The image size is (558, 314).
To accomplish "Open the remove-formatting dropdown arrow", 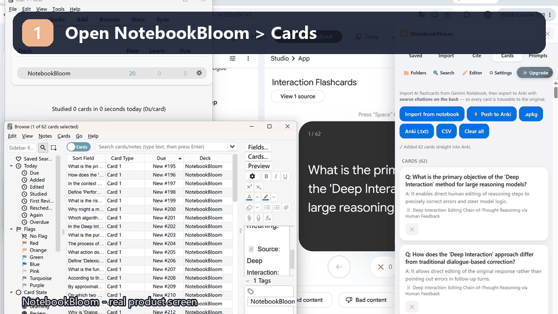I will coord(257,207).
